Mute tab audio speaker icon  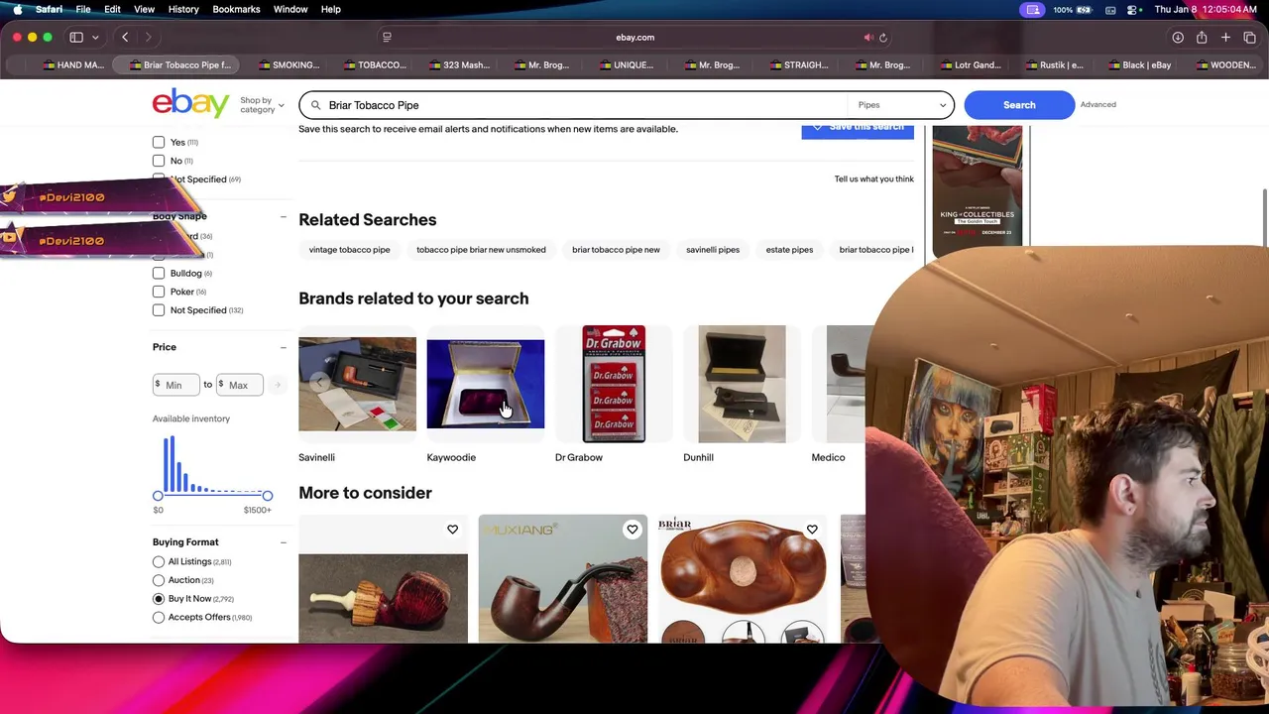(868, 38)
